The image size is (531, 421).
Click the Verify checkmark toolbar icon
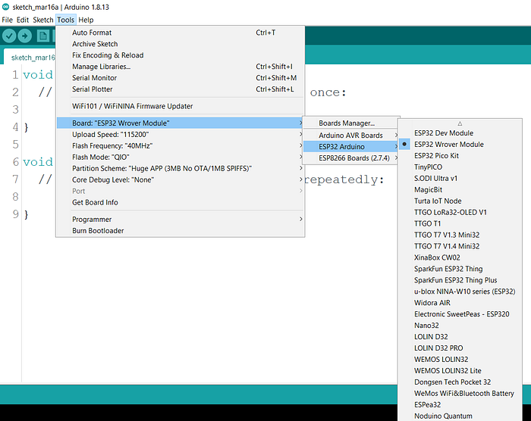(x=9, y=36)
